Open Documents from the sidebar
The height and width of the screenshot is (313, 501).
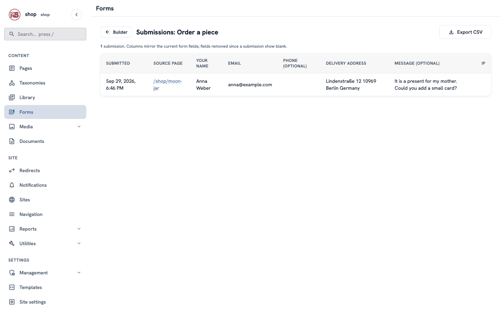coord(45,141)
